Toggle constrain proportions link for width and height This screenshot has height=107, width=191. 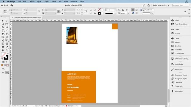tap(39, 11)
